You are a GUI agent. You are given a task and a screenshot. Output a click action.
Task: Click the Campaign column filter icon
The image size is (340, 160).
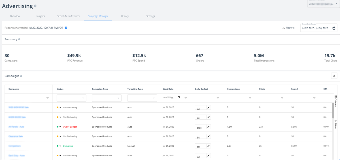(x=48, y=98)
